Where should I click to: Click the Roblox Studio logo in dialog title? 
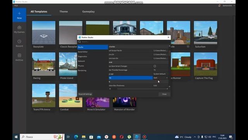(x=79, y=37)
